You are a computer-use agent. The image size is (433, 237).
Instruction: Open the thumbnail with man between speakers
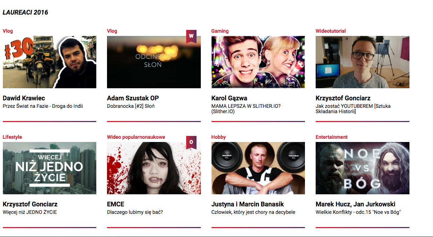click(x=258, y=168)
